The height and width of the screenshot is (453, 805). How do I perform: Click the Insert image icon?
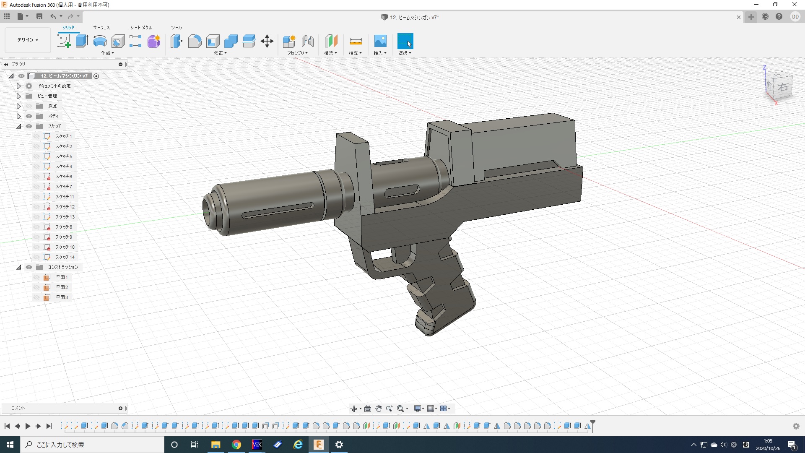[380, 41]
